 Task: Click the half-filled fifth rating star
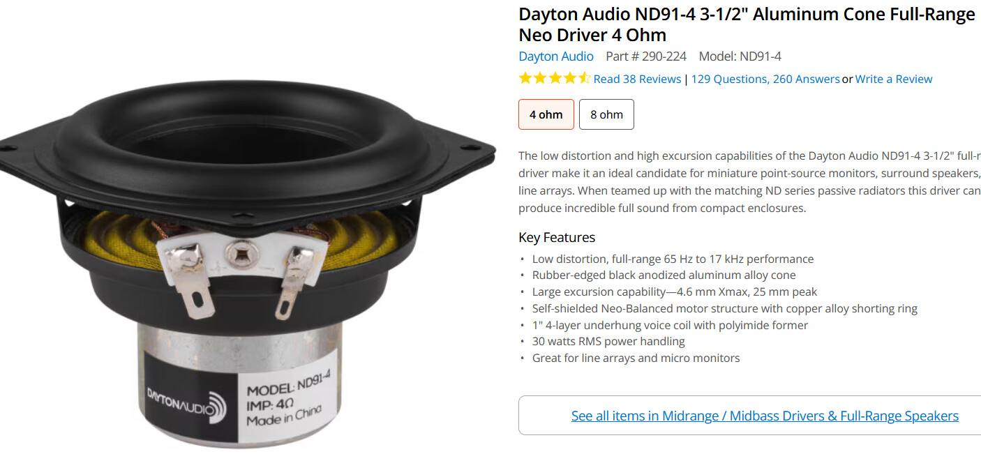click(x=585, y=78)
